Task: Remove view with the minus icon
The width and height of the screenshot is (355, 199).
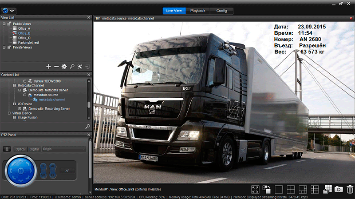Action: click(x=56, y=67)
